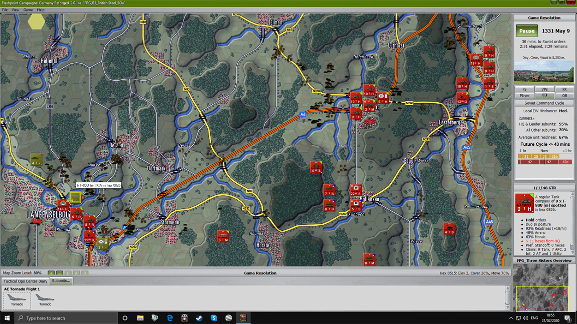The width and height of the screenshot is (577, 324).
Task: Toggle the A map overlay button
Action: click(x=77, y=273)
